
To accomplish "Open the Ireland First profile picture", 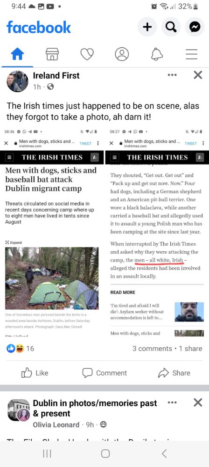I will tap(18, 81).
